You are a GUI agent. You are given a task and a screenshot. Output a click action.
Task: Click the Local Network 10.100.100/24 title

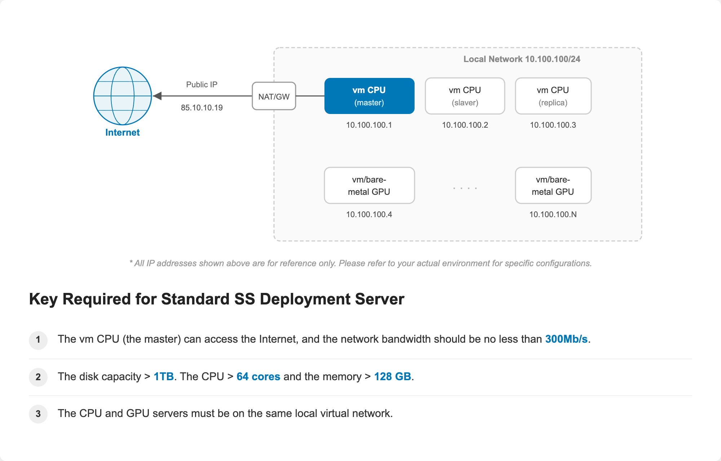[x=522, y=59]
